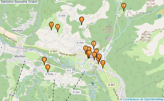Open marker 11 on the map
Viewport: 164px width, 101px height.
[x=51, y=26]
